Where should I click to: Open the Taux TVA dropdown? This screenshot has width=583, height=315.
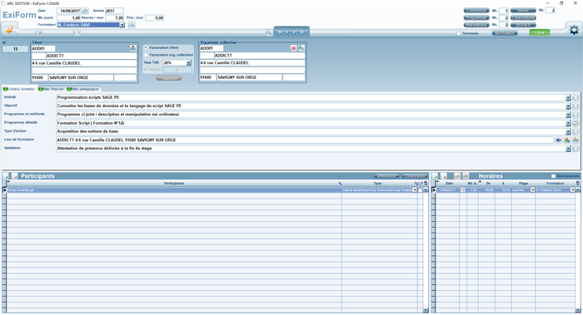pyautogui.click(x=189, y=63)
